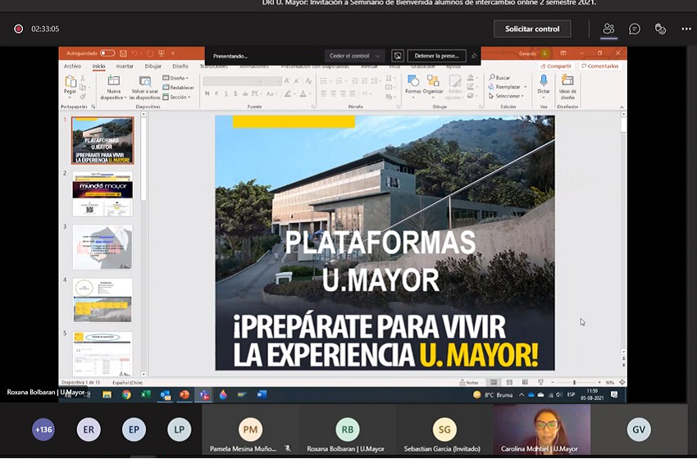This screenshot has width=697, height=459.
Task: Switch to Normal view in status bar
Action: pyautogui.click(x=494, y=383)
